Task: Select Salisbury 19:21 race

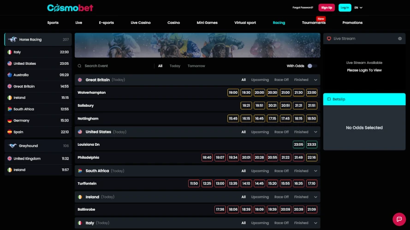Action: pyautogui.click(x=246, y=106)
